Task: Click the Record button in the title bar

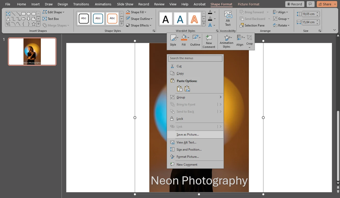Action: point(295,4)
